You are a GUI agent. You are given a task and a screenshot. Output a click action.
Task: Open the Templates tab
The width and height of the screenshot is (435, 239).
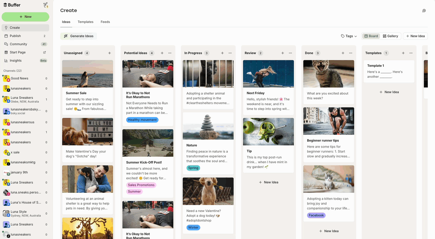[x=86, y=22]
